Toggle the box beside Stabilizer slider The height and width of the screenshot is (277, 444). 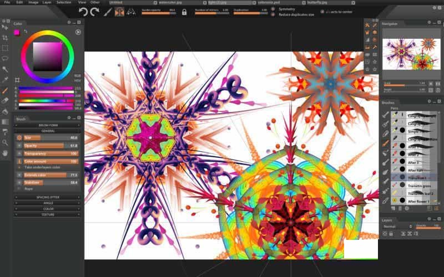tap(19, 183)
